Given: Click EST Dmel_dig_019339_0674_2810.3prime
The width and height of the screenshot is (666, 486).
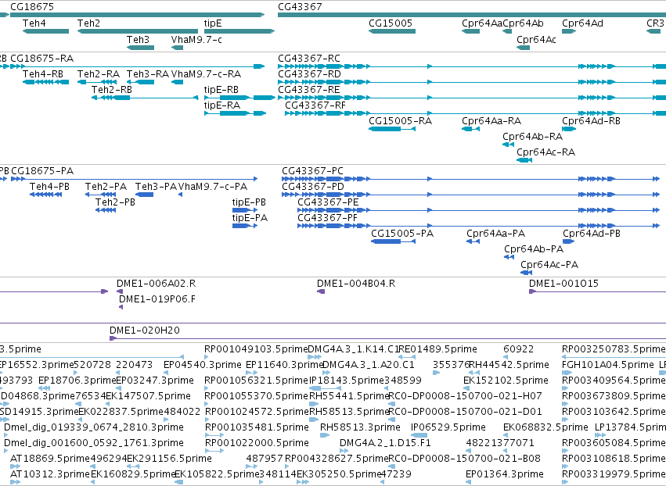Looking at the screenshot, I should coord(93,427).
